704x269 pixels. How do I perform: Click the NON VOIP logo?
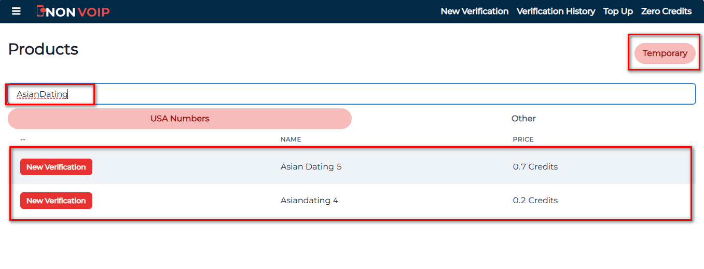point(73,11)
